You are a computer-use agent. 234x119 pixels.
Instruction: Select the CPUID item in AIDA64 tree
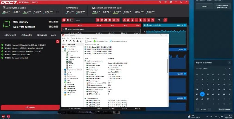tap(70, 55)
